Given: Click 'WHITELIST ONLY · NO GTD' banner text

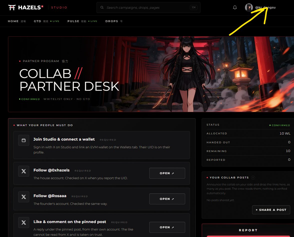Looking at the screenshot, I should pyautogui.click(x=67, y=99).
